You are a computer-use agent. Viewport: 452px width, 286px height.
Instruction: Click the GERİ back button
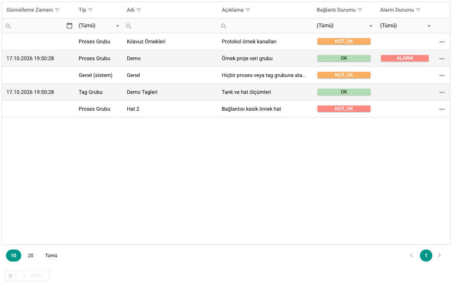click(x=33, y=276)
